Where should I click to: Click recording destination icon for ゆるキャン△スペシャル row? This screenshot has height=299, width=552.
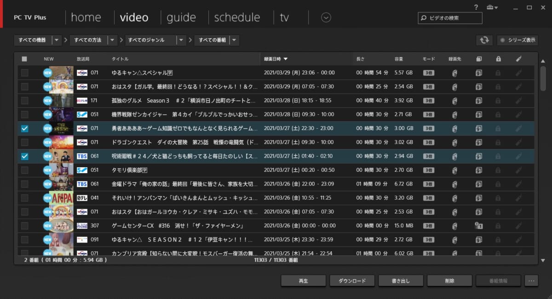(x=454, y=73)
